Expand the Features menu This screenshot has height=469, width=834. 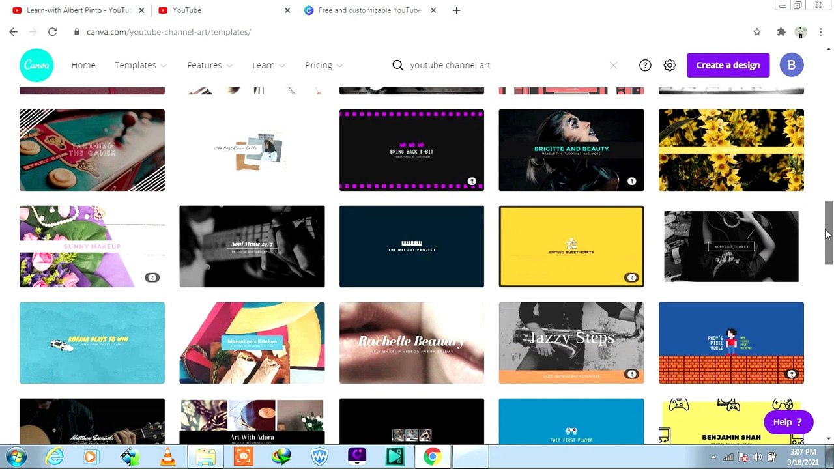(210, 65)
